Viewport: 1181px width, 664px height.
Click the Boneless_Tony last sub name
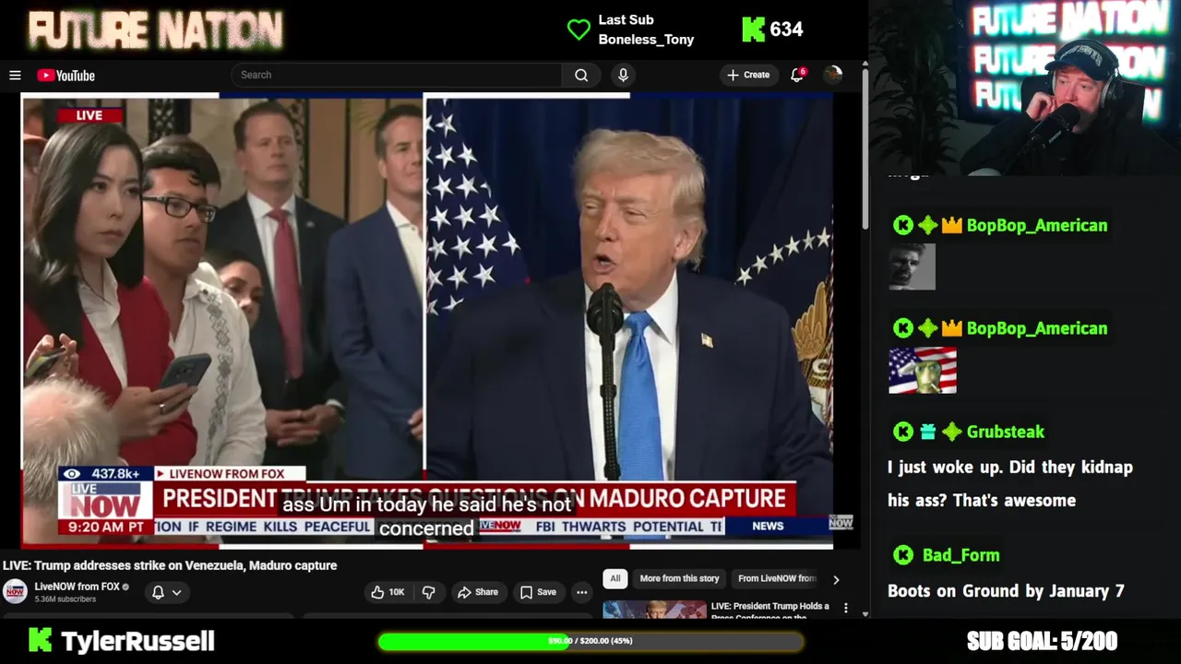[x=646, y=39]
